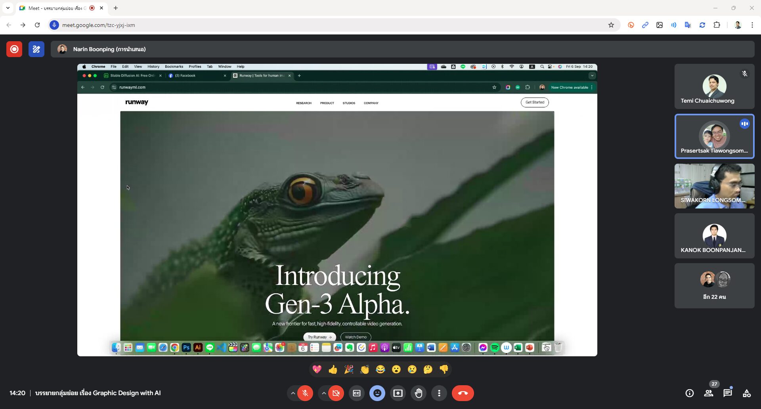
Task: Toggle the camera off button
Action: (336, 393)
